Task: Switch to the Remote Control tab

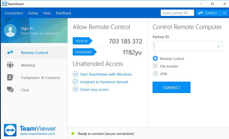Action: [x=34, y=52]
